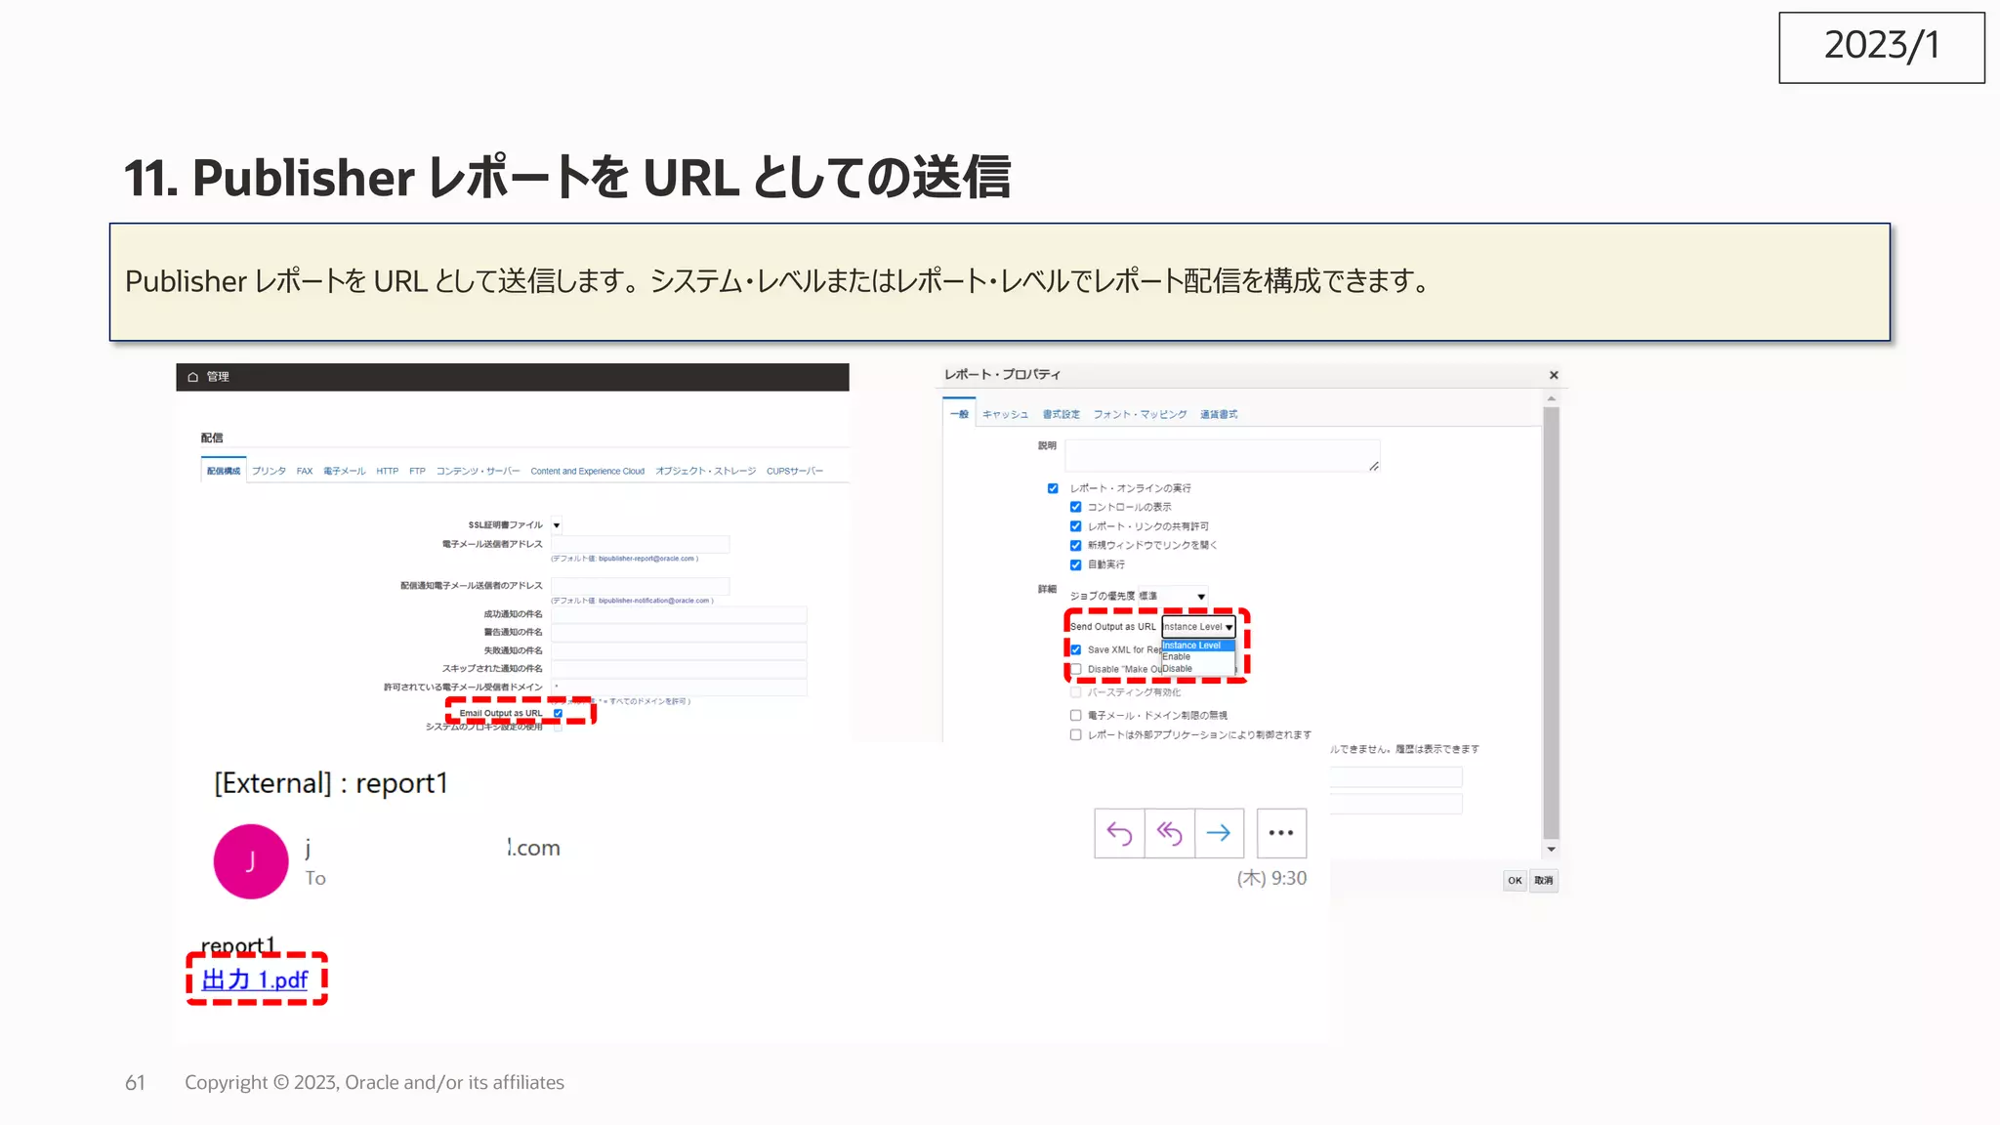This screenshot has width=2000, height=1125.
Task: Uncheck 新規ウィンドウでリンクを開く checkbox
Action: (1075, 546)
